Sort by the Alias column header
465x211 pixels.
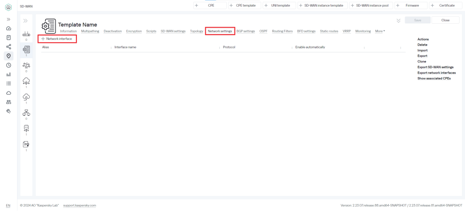(x=45, y=47)
